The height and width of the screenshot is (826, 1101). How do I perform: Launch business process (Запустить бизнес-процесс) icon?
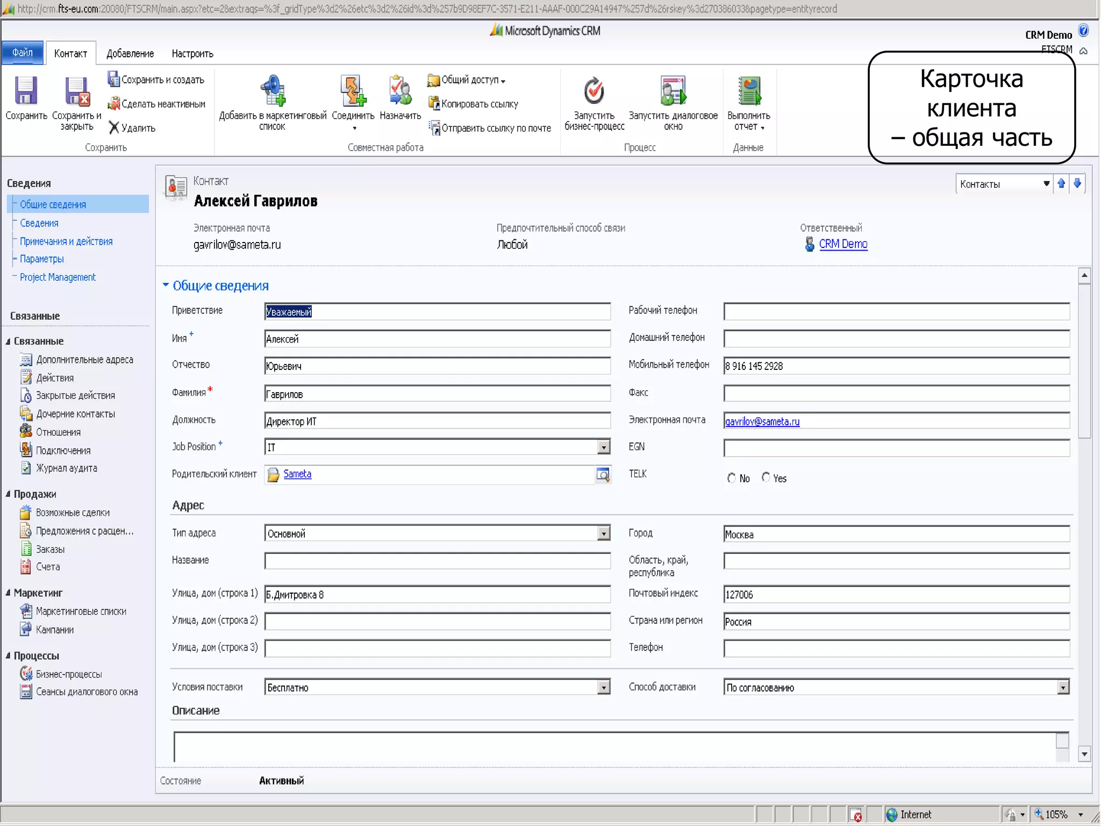(x=594, y=90)
